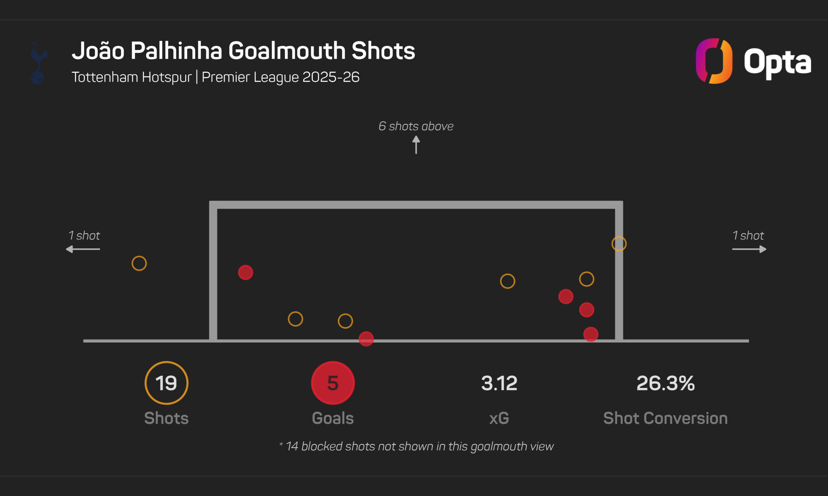Click the Opta logo icon
Viewport: 828px width, 496px height.
click(714, 61)
